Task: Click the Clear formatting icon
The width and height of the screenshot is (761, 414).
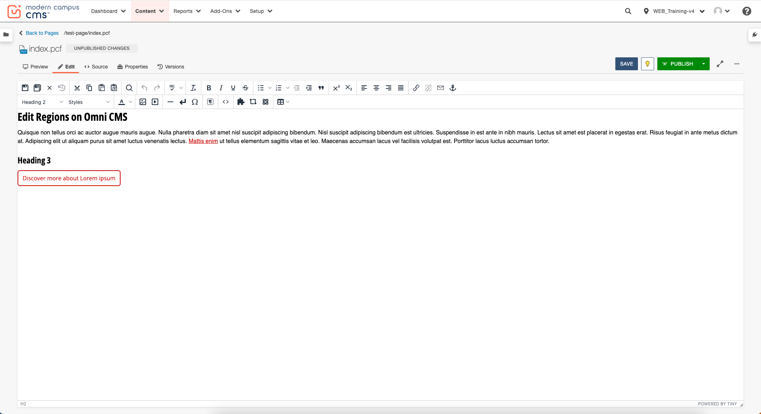Action: tap(193, 88)
